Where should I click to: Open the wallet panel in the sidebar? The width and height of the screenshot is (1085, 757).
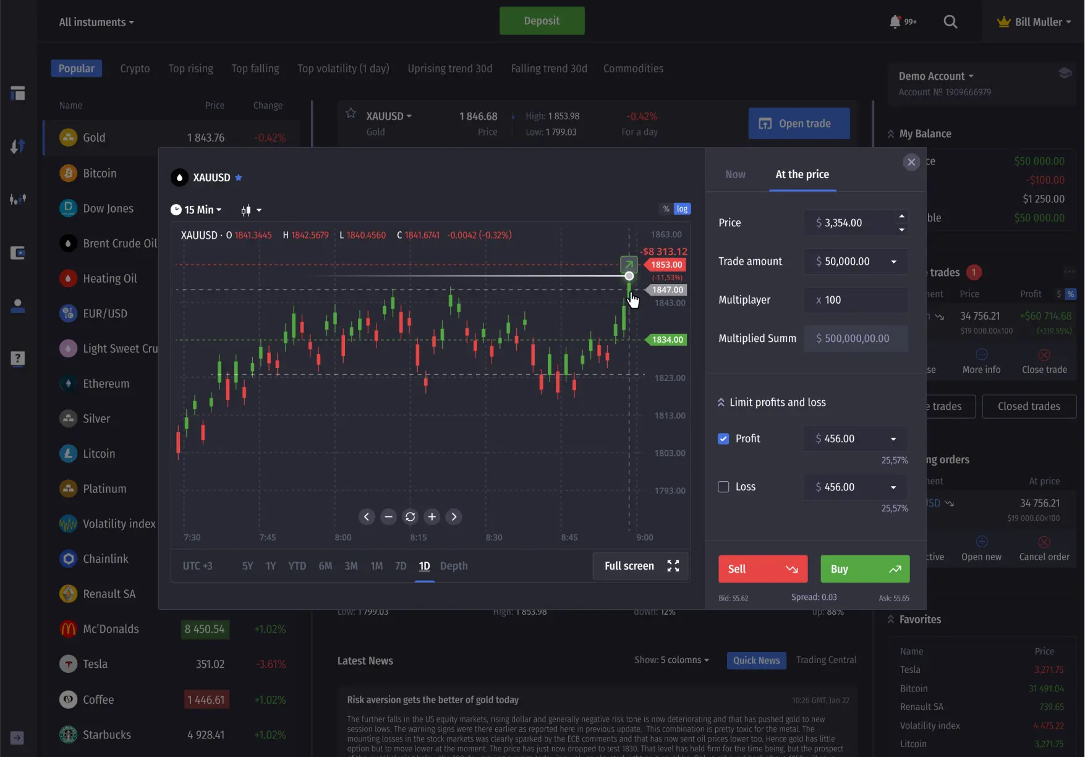17,252
